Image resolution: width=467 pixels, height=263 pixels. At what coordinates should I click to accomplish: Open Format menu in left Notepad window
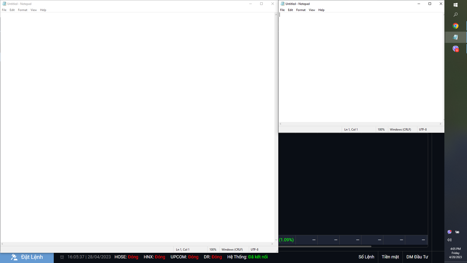pos(23,10)
